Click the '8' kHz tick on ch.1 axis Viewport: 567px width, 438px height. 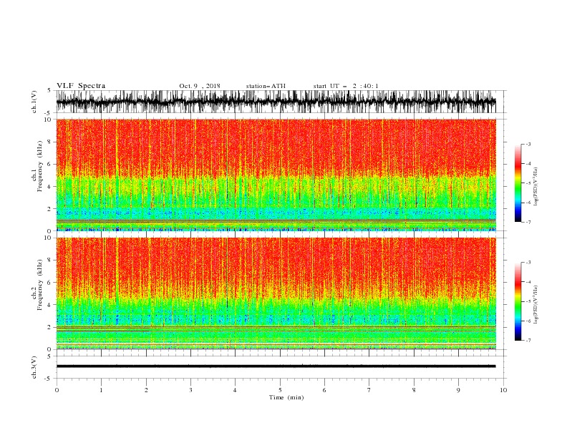click(x=50, y=142)
